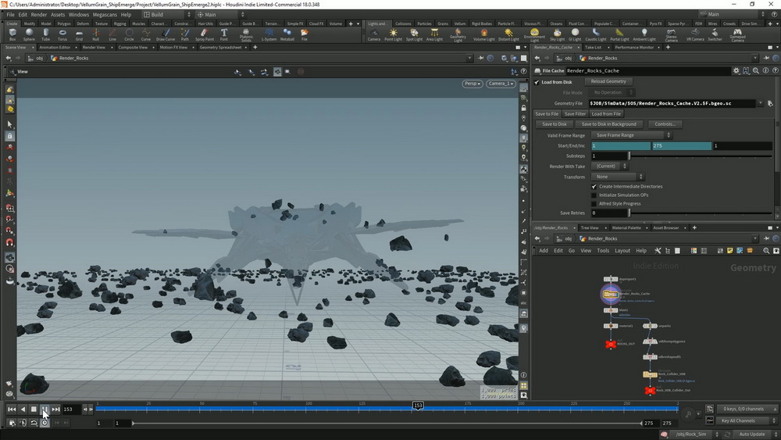Select the Box shelf tool
Image resolution: width=781 pixels, height=440 pixels.
click(x=12, y=34)
